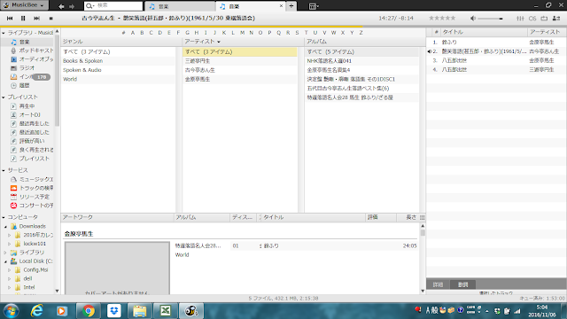Switch to the 歌詞 tab

coord(462,284)
